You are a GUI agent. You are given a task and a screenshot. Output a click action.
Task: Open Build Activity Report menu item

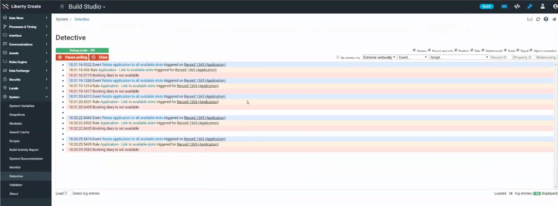pos(24,150)
